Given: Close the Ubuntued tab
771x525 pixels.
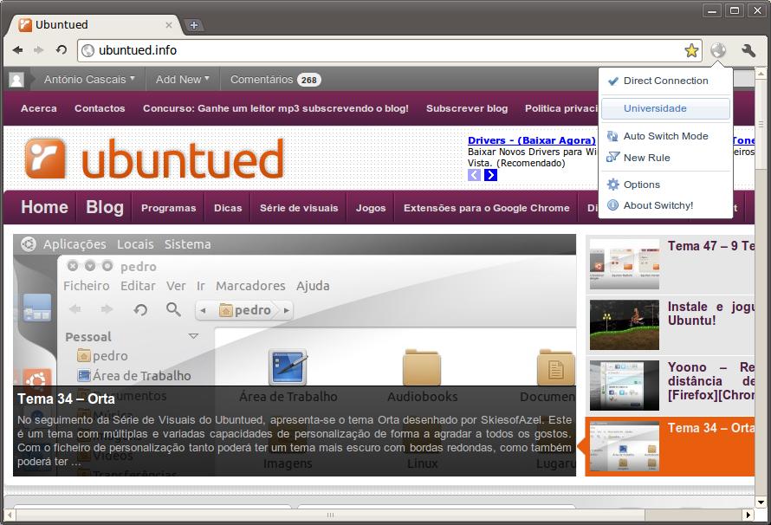Looking at the screenshot, I should [x=169, y=24].
